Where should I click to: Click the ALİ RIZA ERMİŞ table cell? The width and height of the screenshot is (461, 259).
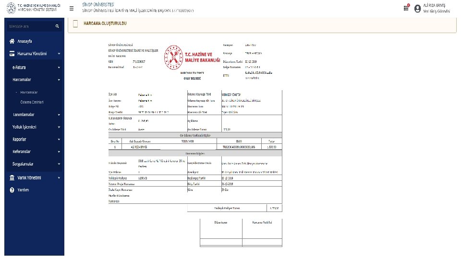coord(139,147)
